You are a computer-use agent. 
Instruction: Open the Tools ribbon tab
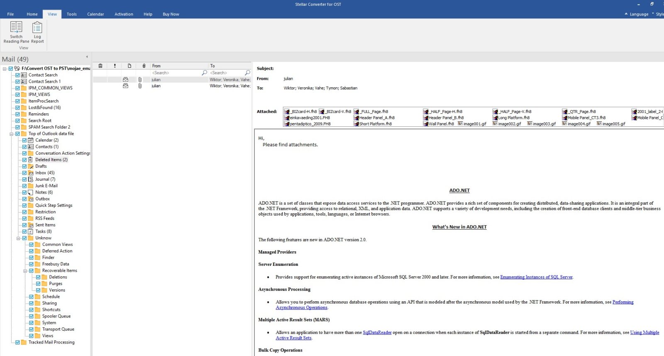[x=72, y=14]
